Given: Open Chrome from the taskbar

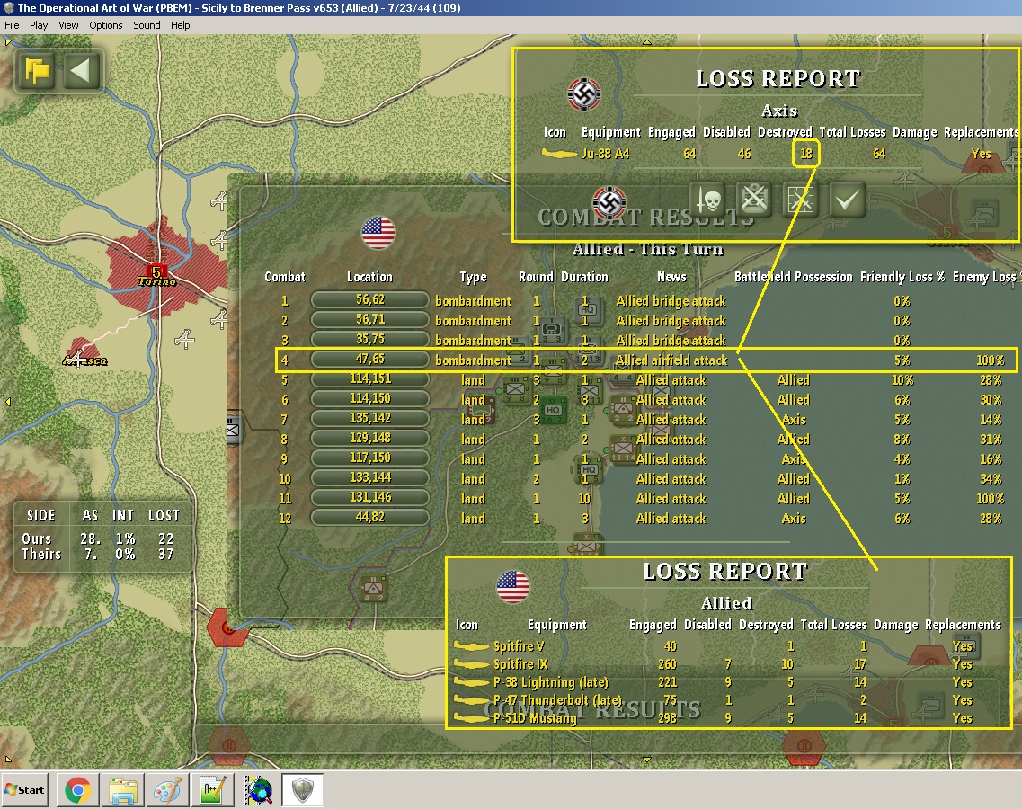Looking at the screenshot, I should click(x=78, y=791).
